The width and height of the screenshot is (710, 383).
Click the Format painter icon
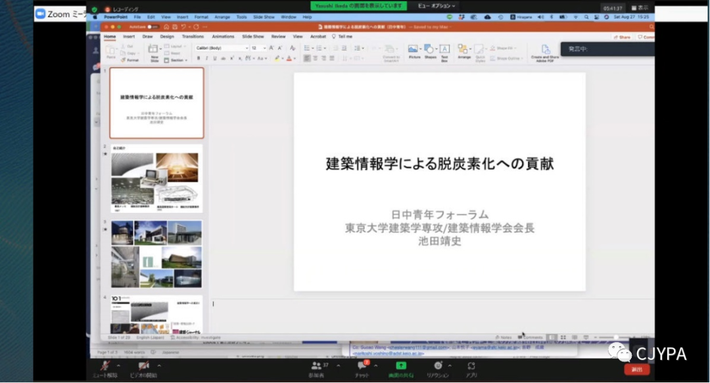click(x=130, y=60)
